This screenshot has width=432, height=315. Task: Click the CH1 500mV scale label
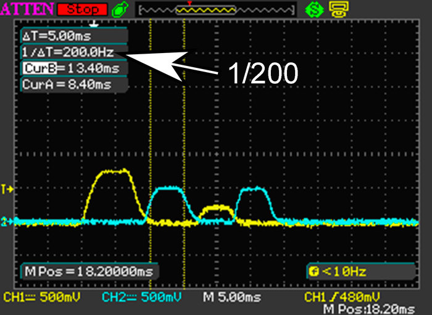click(x=42, y=297)
